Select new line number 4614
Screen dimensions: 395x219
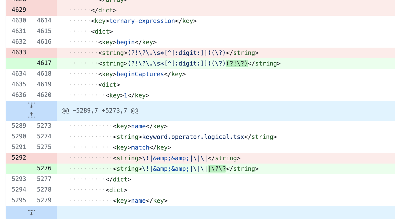44,20
